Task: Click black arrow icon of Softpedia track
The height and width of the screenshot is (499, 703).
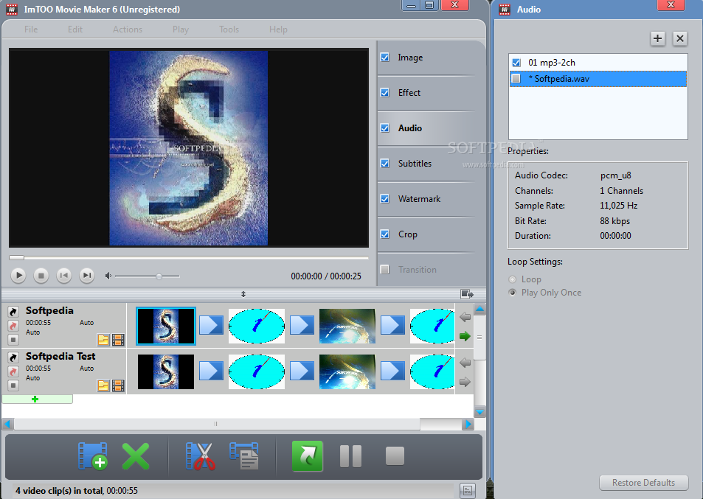Action: (13, 311)
